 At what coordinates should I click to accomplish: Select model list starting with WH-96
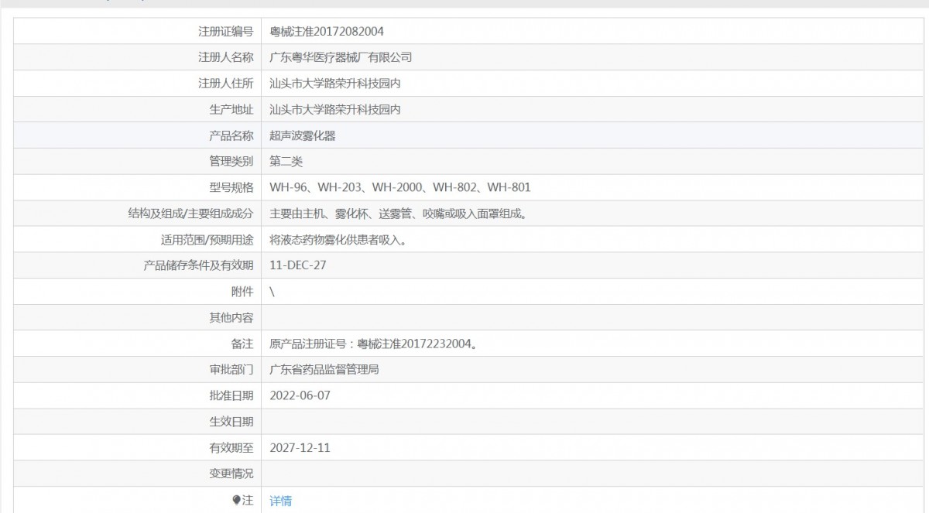pyautogui.click(x=399, y=187)
